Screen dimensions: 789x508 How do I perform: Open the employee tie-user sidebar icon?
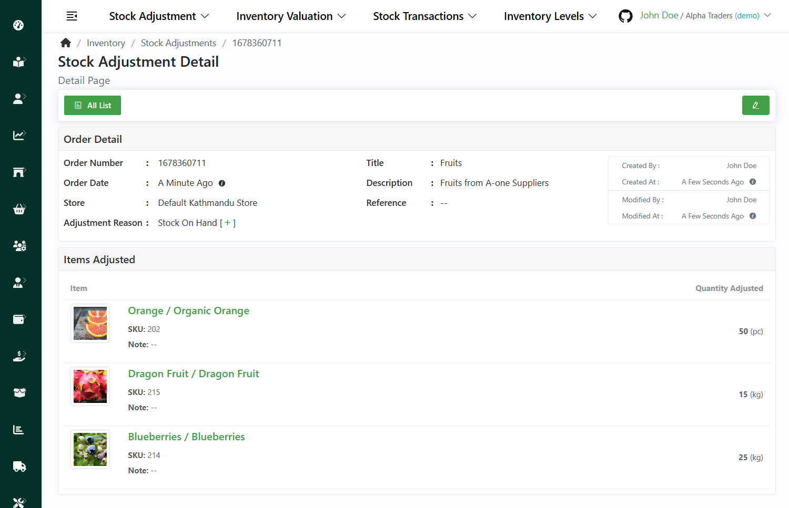pos(19,282)
